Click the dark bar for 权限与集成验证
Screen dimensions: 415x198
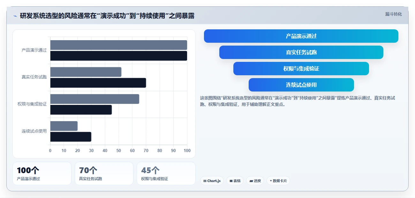pos(81,110)
